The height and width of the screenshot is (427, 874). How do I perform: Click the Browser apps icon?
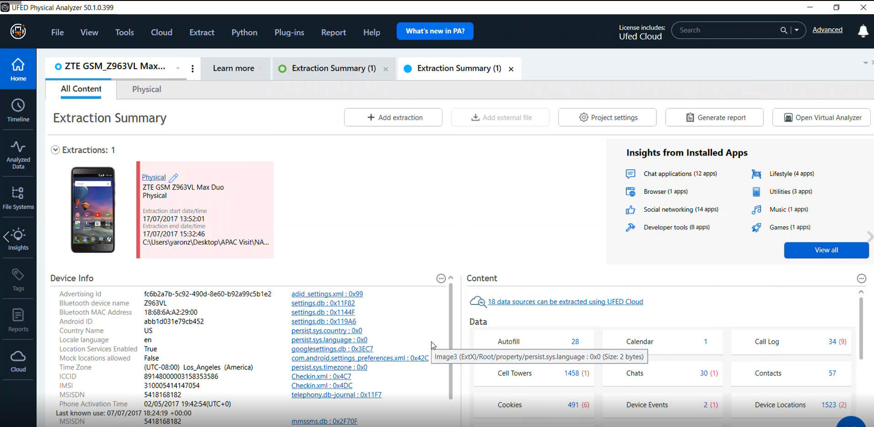pyautogui.click(x=630, y=192)
